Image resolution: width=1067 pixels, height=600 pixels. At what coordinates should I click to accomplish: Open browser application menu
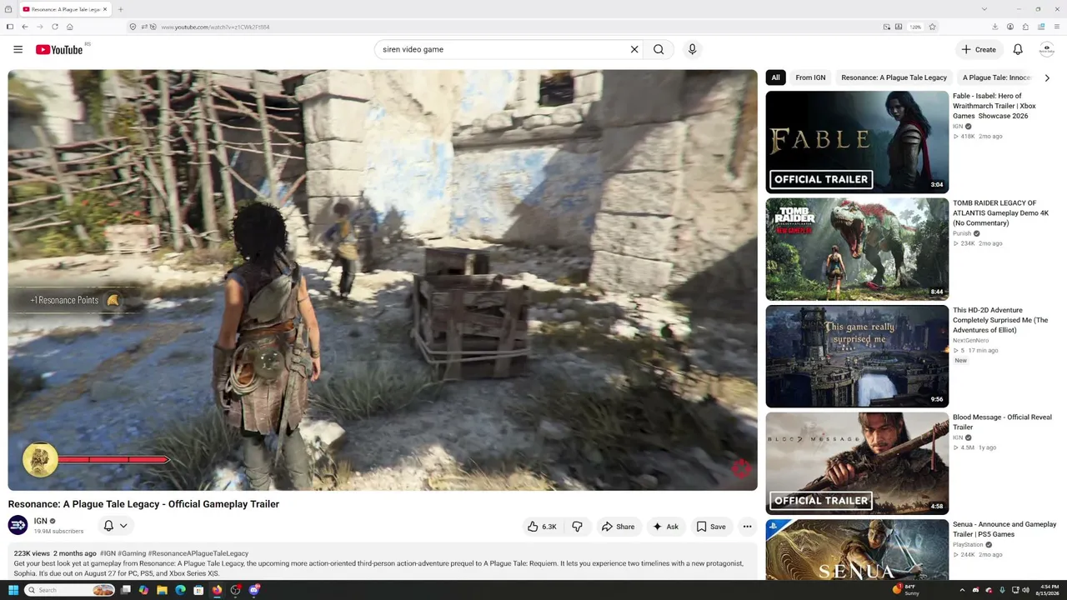[1055, 27]
